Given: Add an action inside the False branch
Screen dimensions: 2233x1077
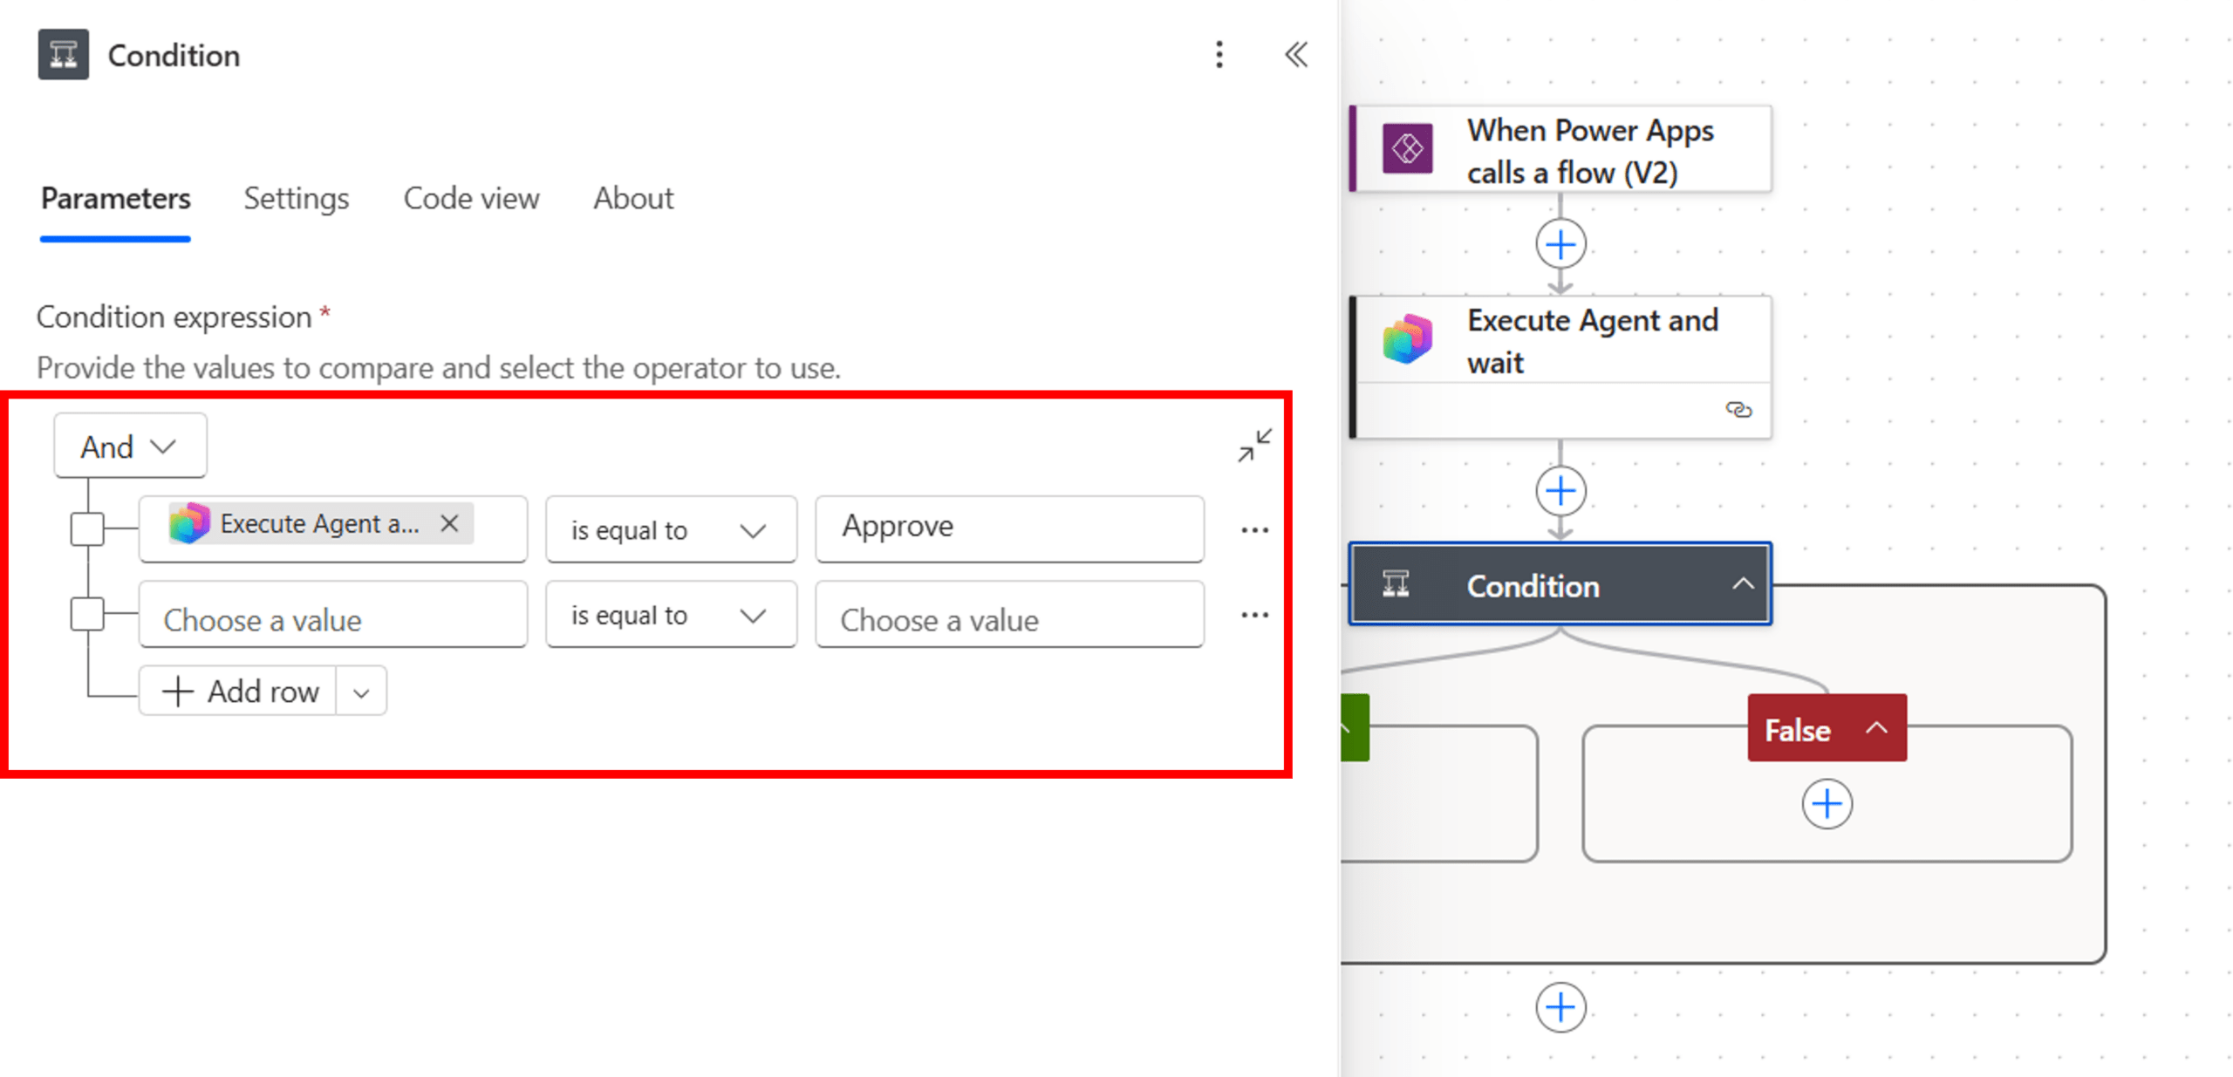Looking at the screenshot, I should [1826, 803].
